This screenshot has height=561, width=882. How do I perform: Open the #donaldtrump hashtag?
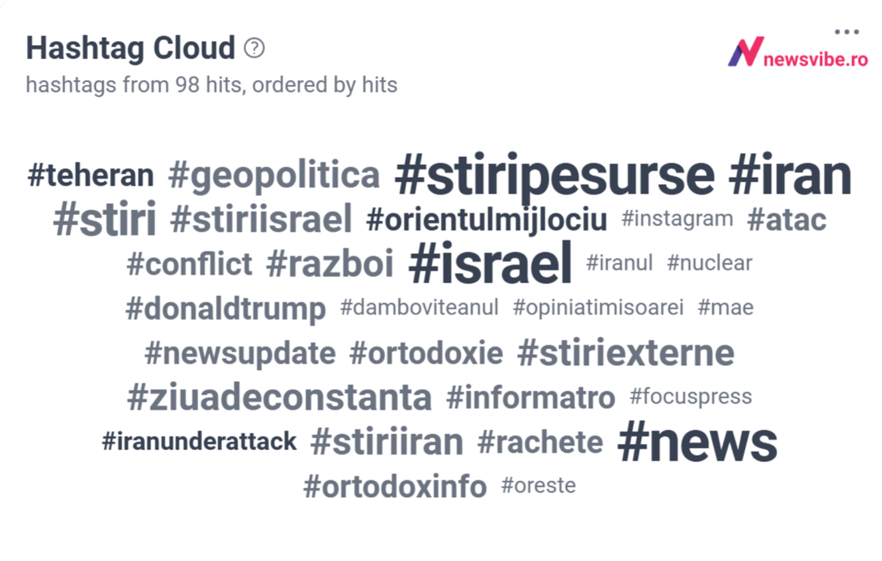[226, 309]
